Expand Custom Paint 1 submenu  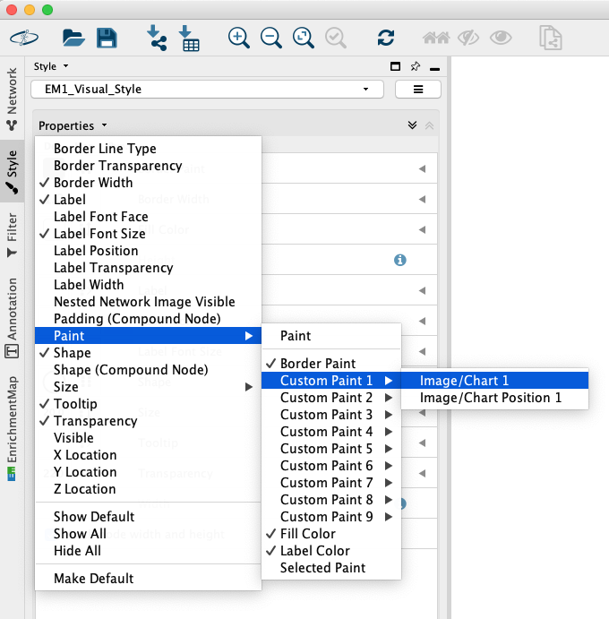331,380
